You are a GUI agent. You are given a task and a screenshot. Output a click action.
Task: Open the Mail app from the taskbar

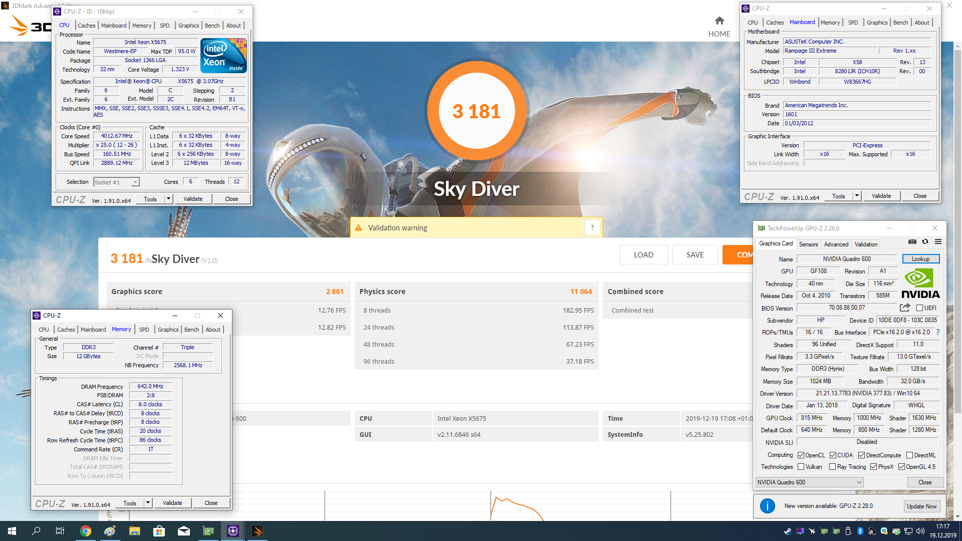[183, 531]
